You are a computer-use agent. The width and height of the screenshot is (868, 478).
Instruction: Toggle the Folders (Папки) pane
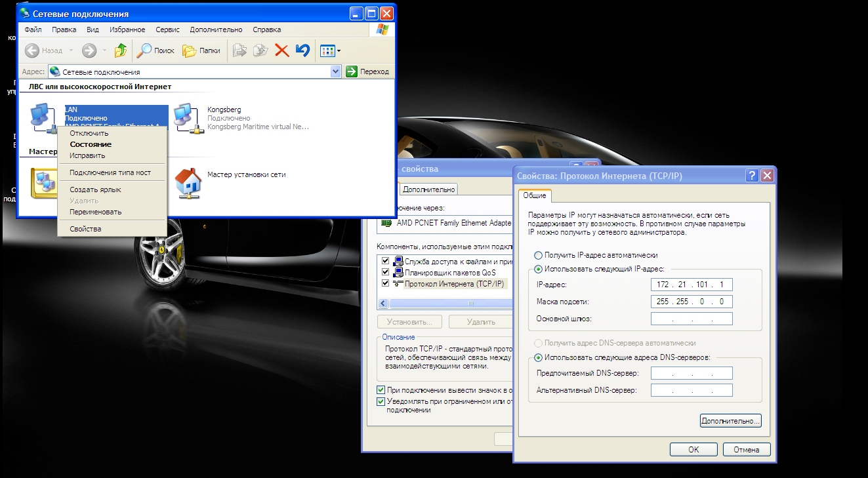(201, 50)
